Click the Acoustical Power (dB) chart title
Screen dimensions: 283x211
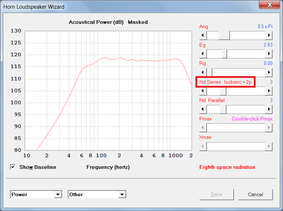pos(96,22)
